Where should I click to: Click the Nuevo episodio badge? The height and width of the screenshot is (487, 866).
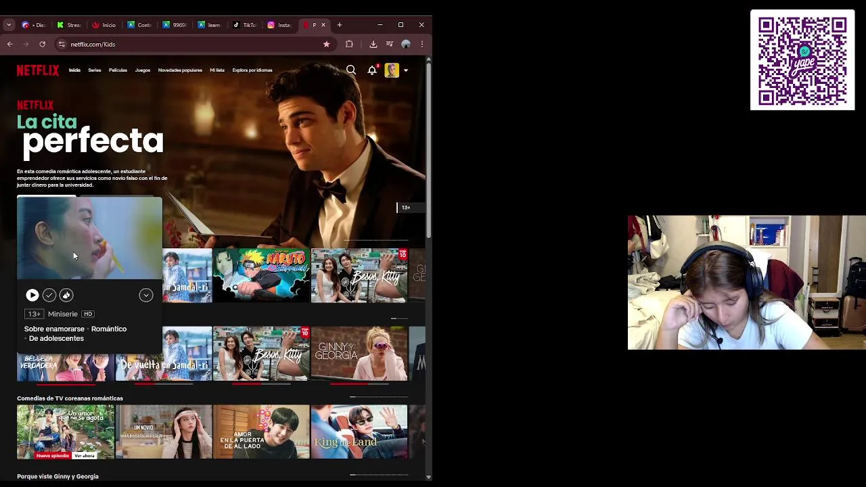53,456
